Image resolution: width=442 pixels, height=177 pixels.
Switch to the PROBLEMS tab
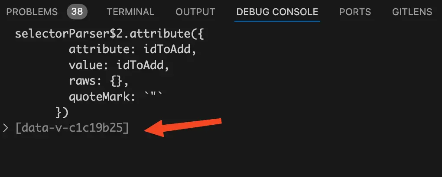pyautogui.click(x=32, y=12)
